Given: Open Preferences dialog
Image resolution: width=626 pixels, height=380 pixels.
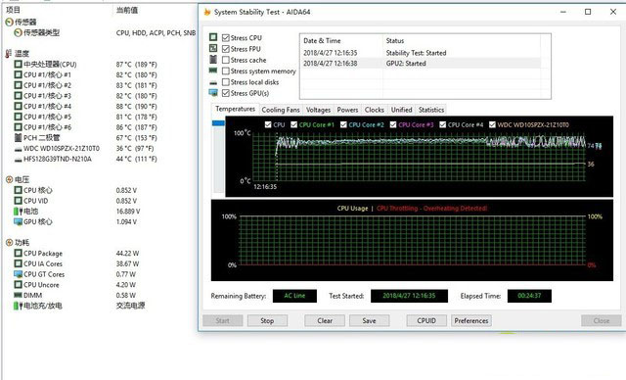Looking at the screenshot, I should (x=471, y=320).
